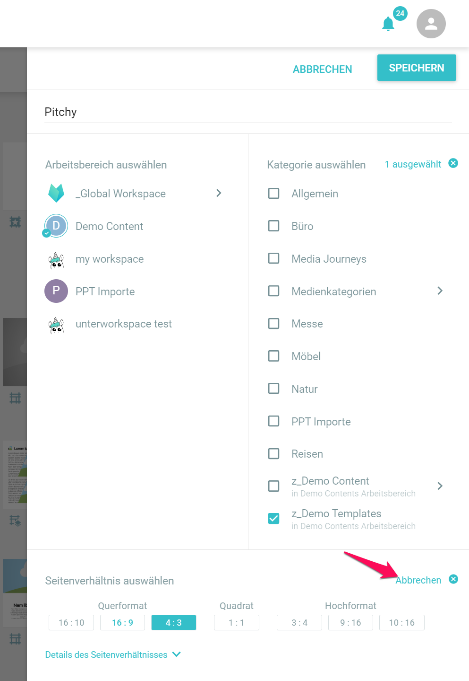Expand the _Global Workspace chevron
The width and height of the screenshot is (469, 681).
coord(219,193)
